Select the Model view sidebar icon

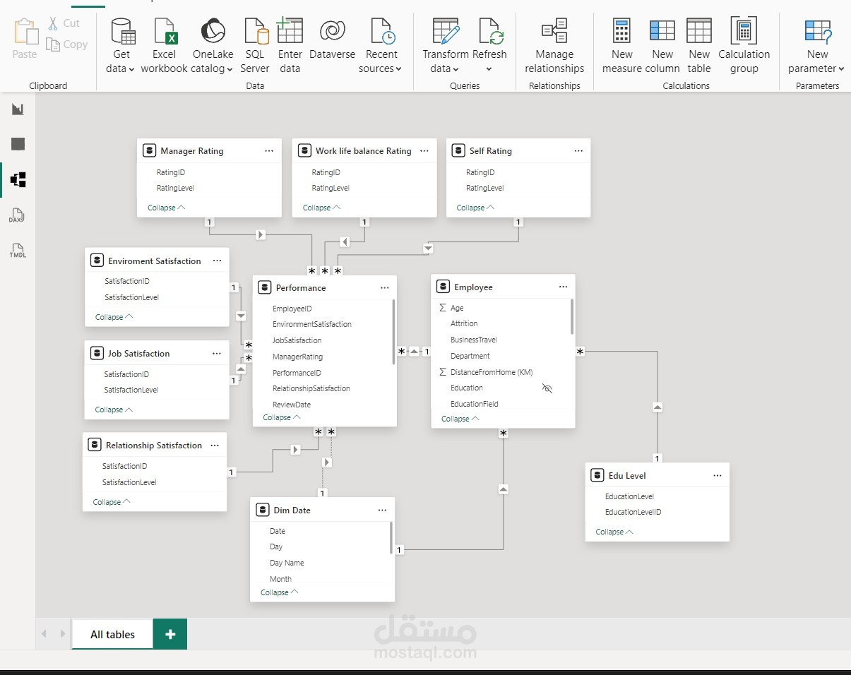click(x=18, y=180)
